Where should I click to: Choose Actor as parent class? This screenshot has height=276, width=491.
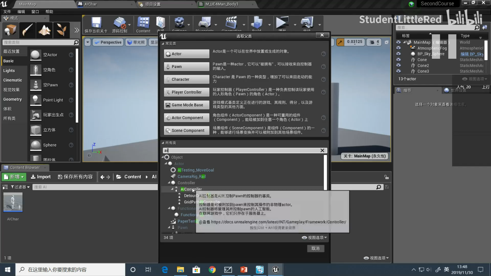click(187, 54)
